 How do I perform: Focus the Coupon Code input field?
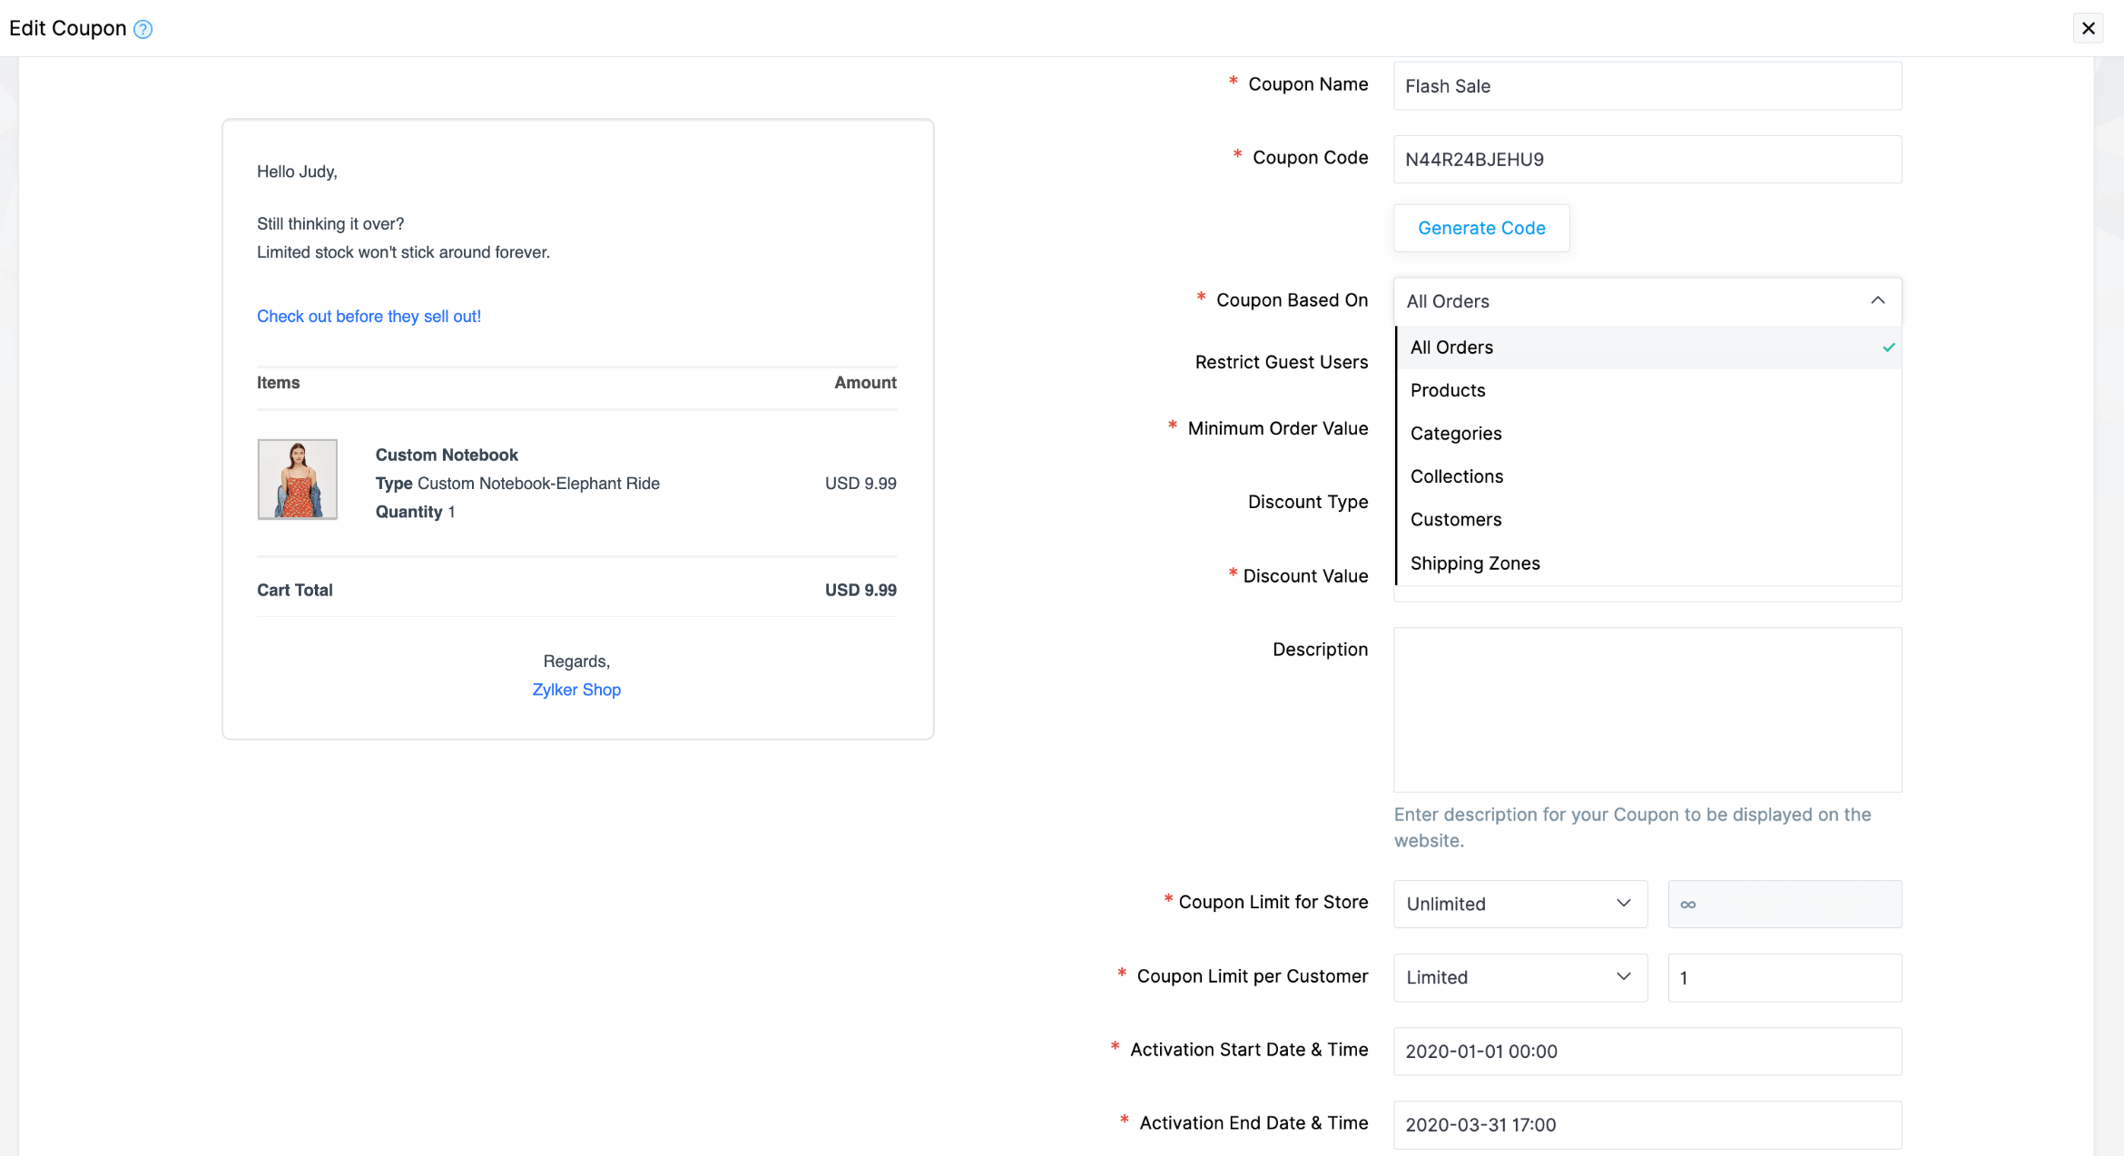[1647, 160]
